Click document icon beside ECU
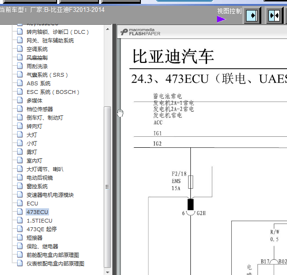The width and height of the screenshot is (287, 275). tap(20, 203)
